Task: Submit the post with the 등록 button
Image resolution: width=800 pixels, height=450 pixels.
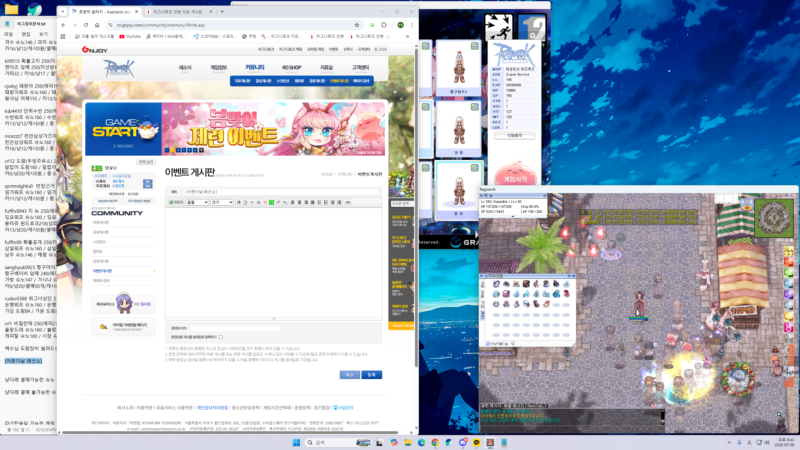Action: (x=372, y=375)
